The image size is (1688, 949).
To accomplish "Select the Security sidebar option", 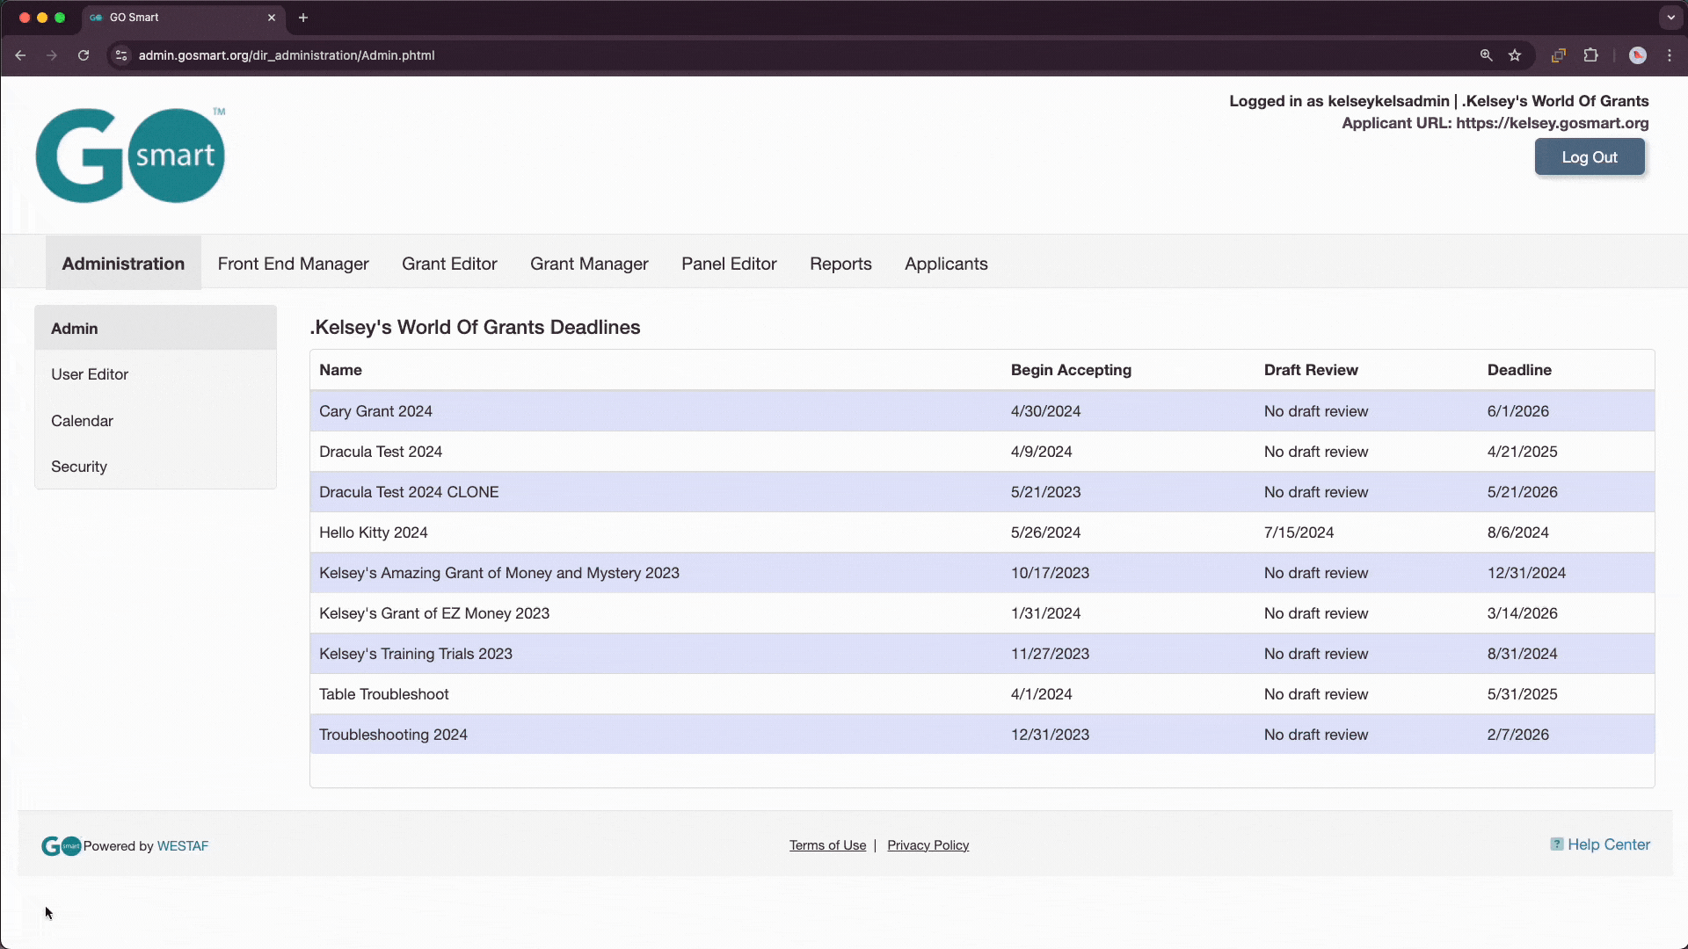I will 77,466.
